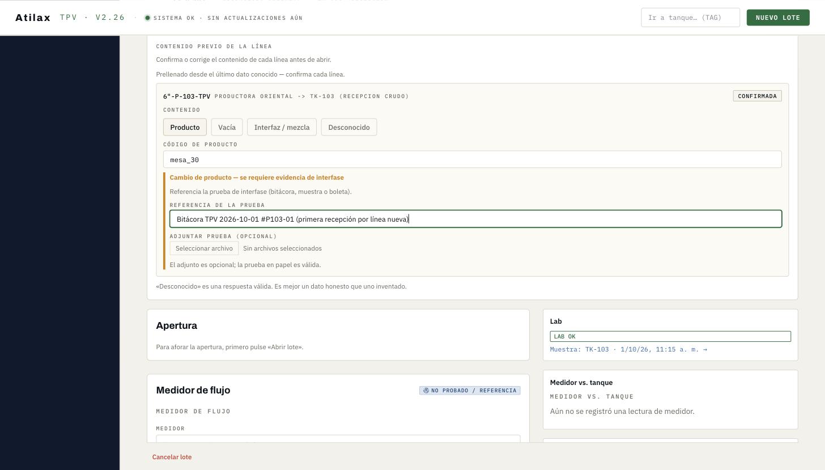Image resolution: width=825 pixels, height=470 pixels.
Task: Click the green Sistema OK status dot
Action: click(x=147, y=18)
